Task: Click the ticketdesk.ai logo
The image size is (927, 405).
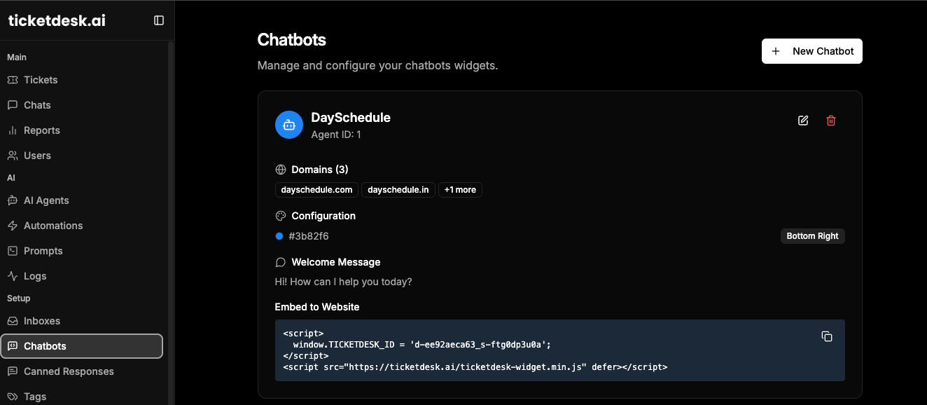Action: click(x=57, y=20)
